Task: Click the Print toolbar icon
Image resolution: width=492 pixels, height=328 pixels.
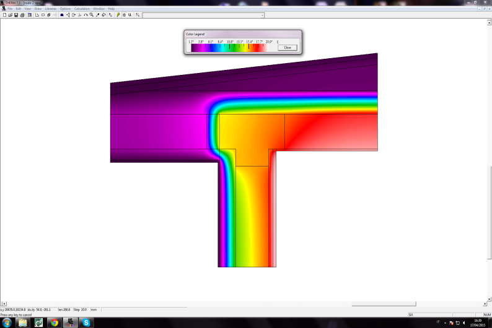Action: click(22, 15)
